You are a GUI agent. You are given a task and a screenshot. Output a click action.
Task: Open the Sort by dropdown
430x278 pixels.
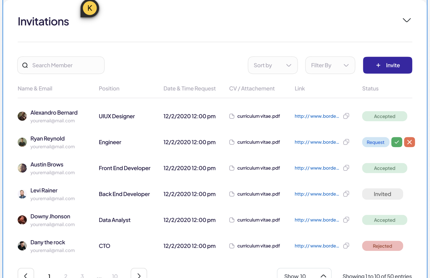click(x=272, y=65)
